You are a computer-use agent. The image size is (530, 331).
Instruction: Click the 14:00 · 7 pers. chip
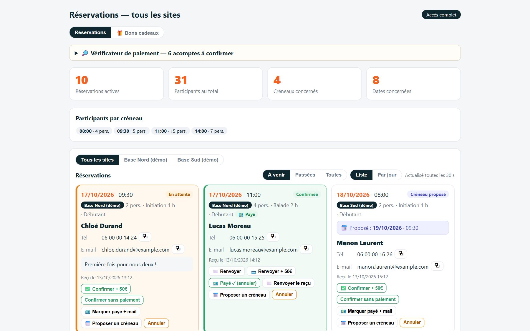[x=209, y=131]
